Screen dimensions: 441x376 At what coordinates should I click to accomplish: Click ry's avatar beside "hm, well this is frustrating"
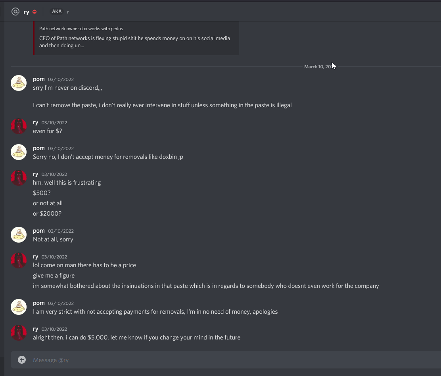[x=19, y=178]
